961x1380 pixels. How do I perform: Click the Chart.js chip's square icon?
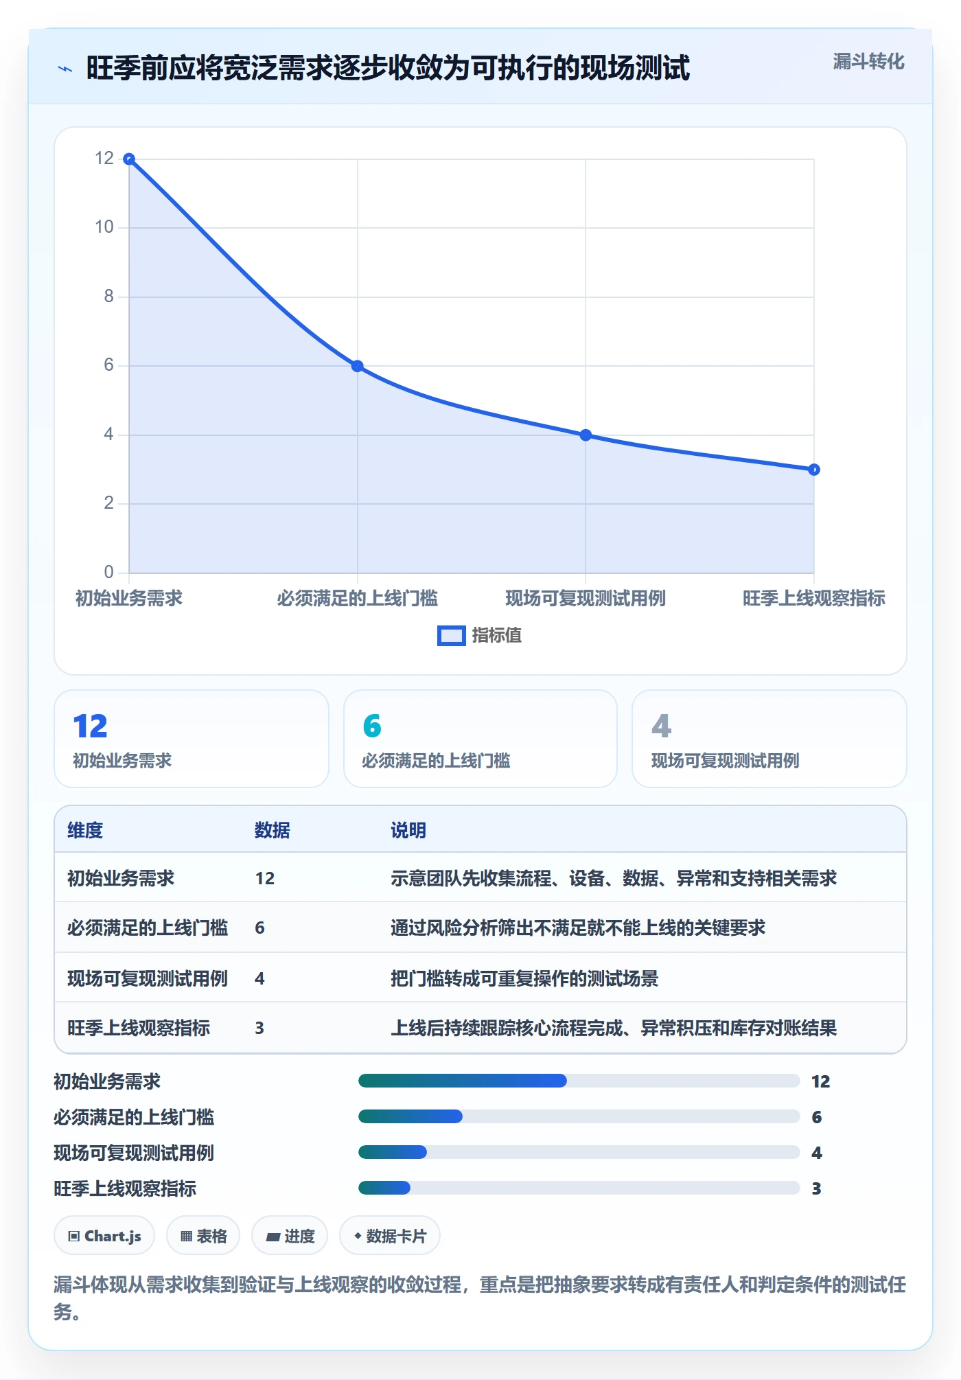coord(74,1237)
